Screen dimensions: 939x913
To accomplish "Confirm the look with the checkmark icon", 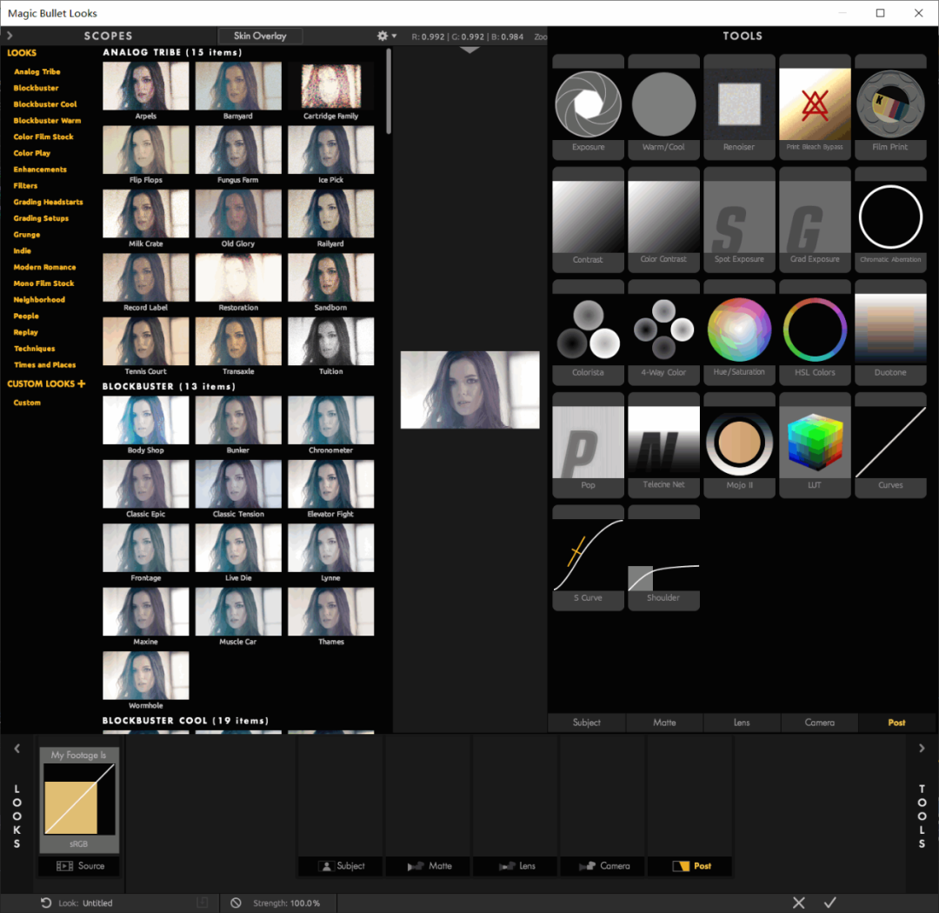I will click(x=830, y=903).
